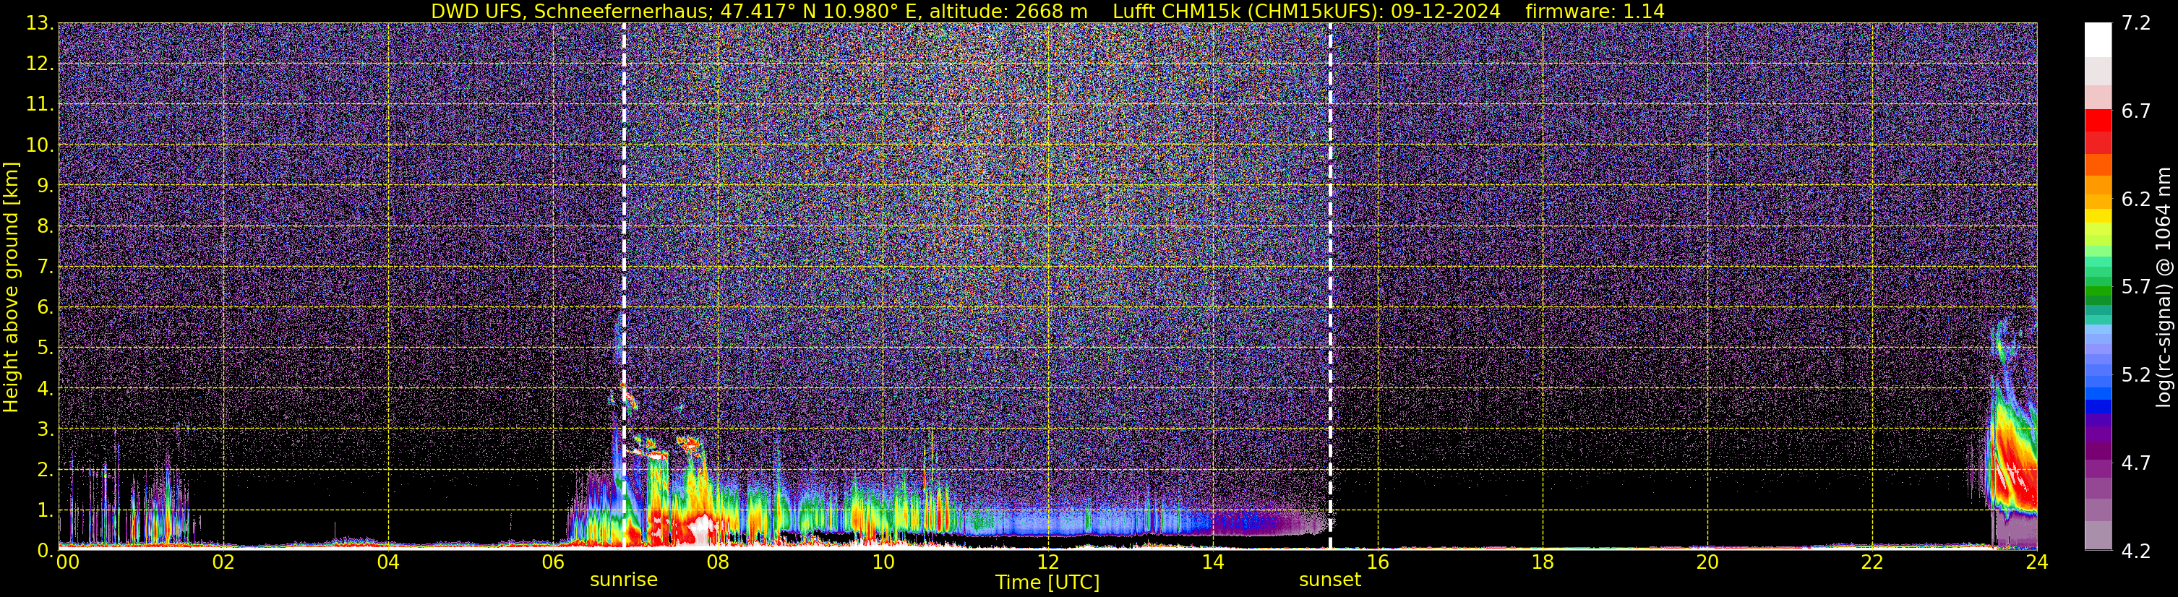2178x597 pixels.
Task: Click the '12.' tick on the height axis
Action: click(40, 64)
